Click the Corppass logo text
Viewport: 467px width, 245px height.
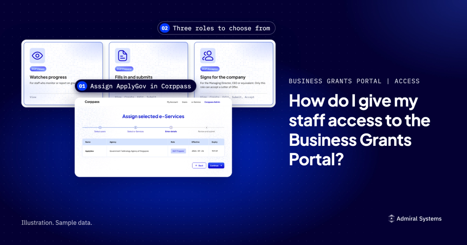tap(92, 101)
